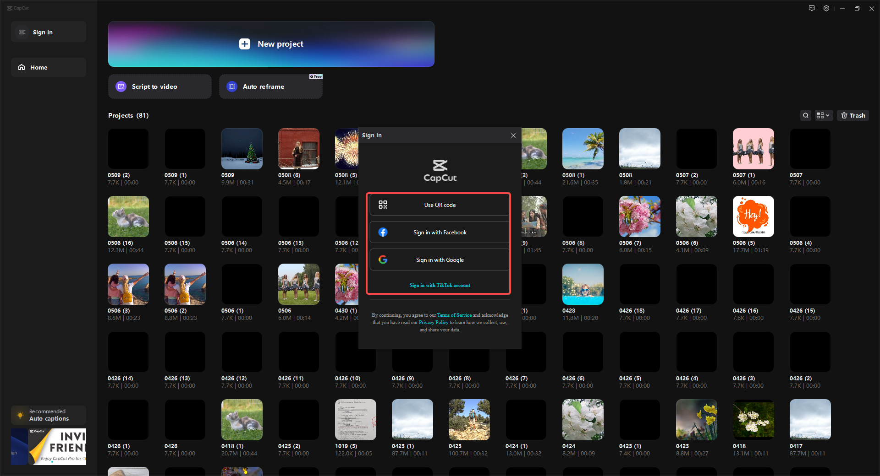Open project 1019 (5) document thumbnail
Image resolution: width=880 pixels, height=476 pixels.
coord(356,420)
